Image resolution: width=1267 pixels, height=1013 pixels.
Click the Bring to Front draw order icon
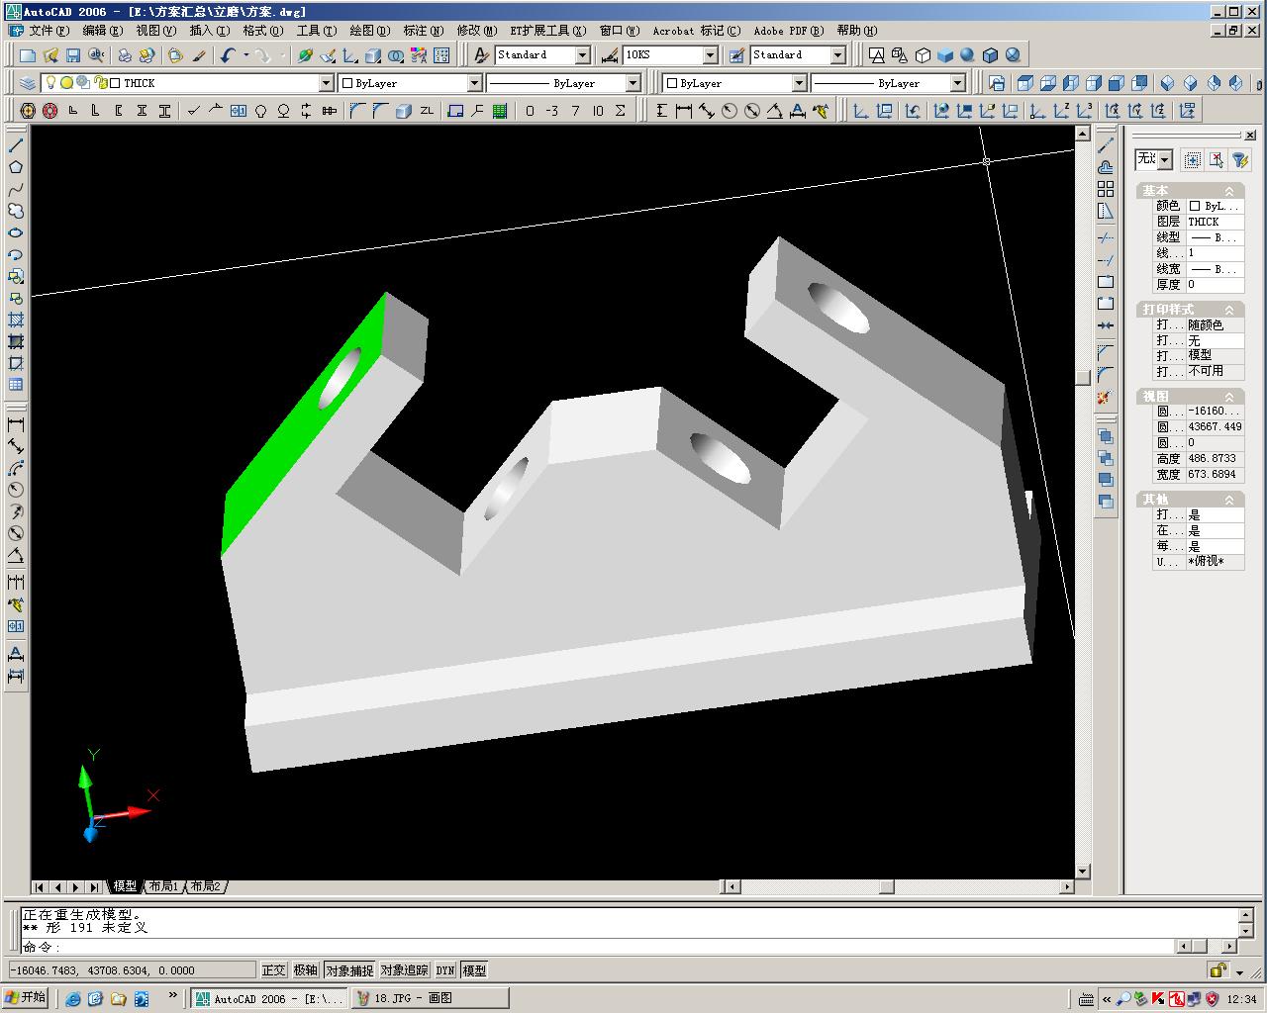(x=1105, y=437)
